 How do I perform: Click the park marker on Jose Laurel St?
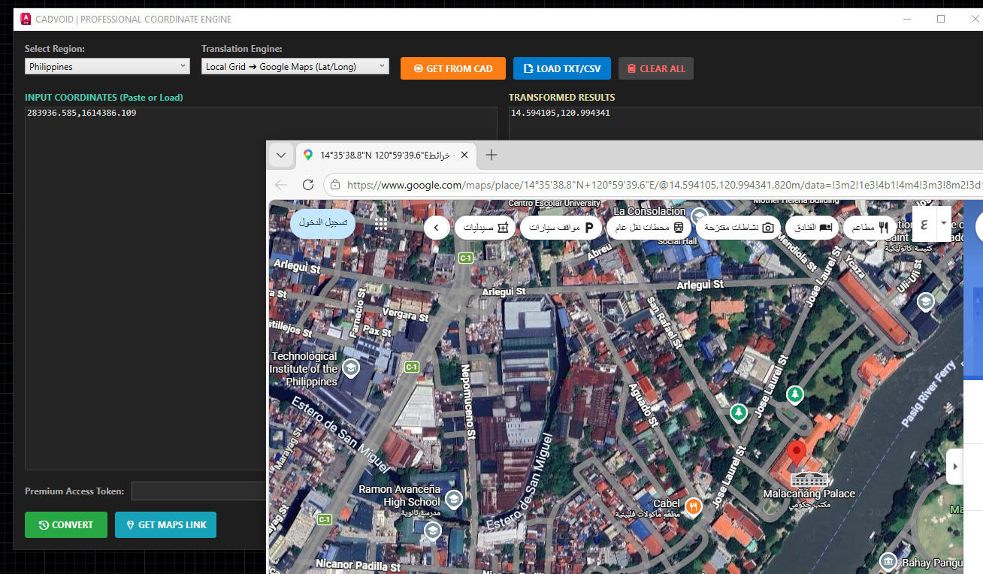click(x=795, y=394)
